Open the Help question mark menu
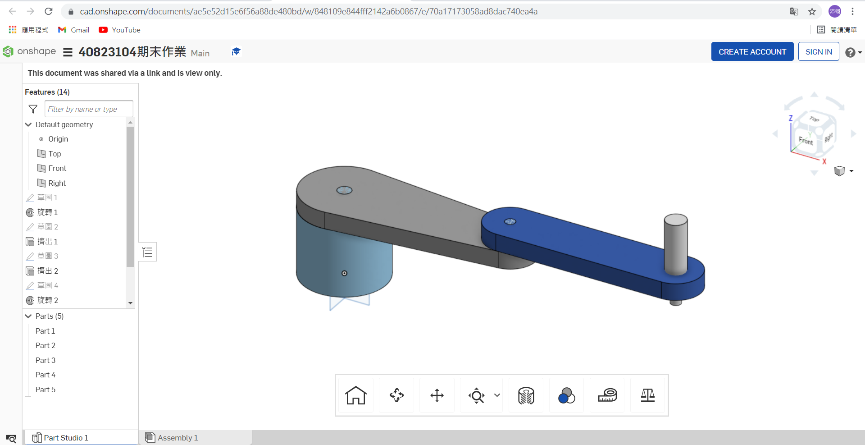Image resolution: width=865 pixels, height=445 pixels. tap(853, 52)
